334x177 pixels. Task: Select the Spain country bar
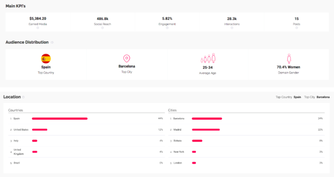[x=60, y=118]
